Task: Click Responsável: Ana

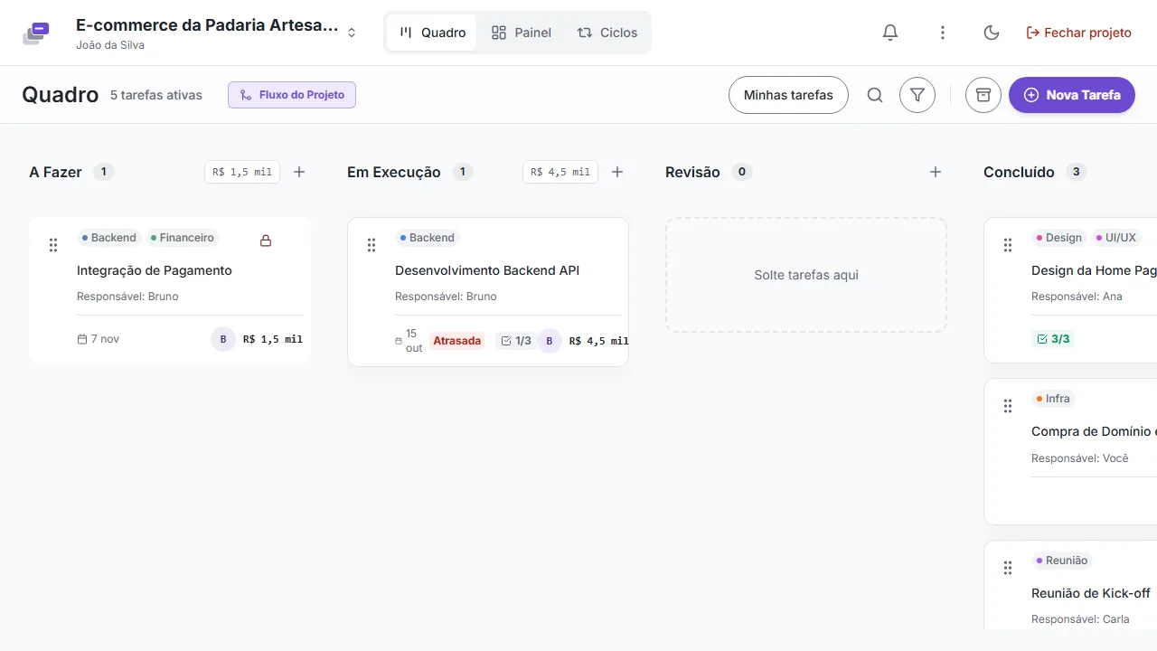Action: (x=1077, y=297)
